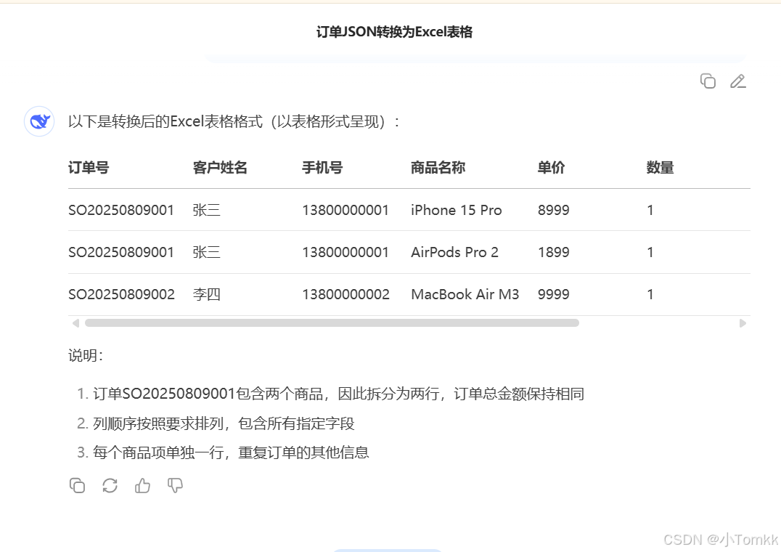This screenshot has height=552, width=781.
Task: Select order number in AirPods Pro 2 row
Action: click(121, 252)
